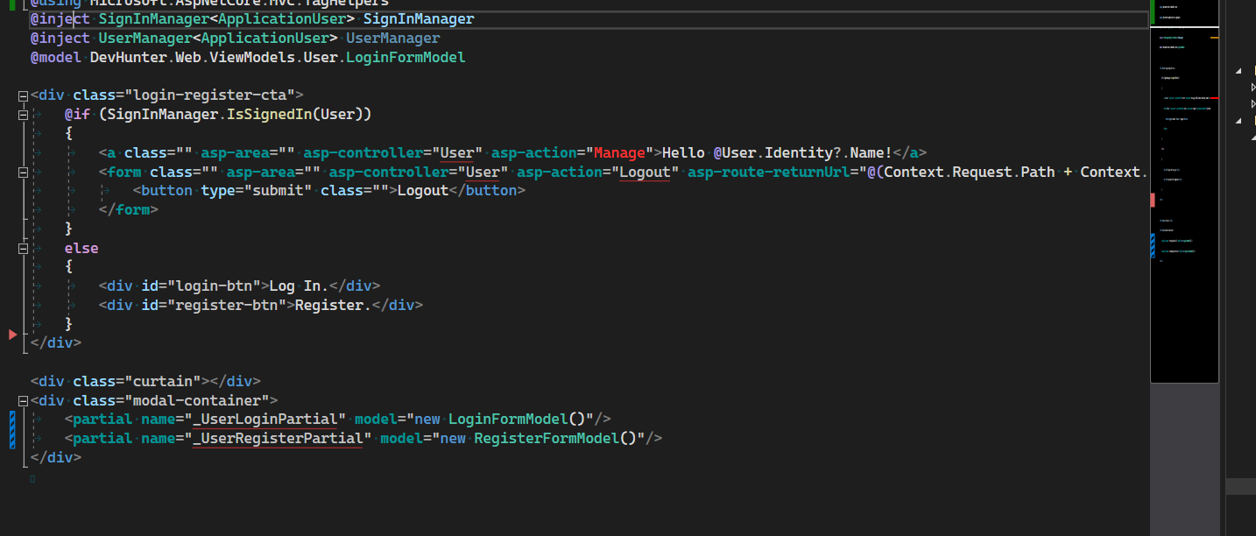Image resolution: width=1256 pixels, height=536 pixels.
Task: Click the DevHunter.Web.ViewModels.User namespace text
Action: (x=214, y=58)
